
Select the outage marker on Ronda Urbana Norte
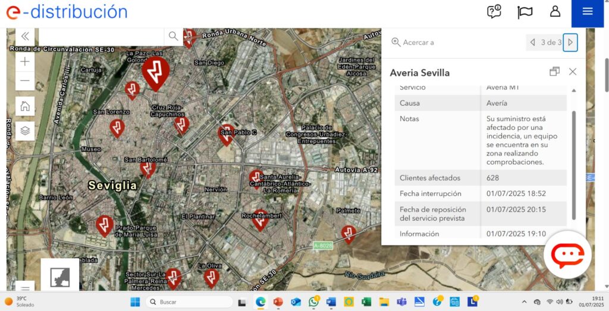189,37
